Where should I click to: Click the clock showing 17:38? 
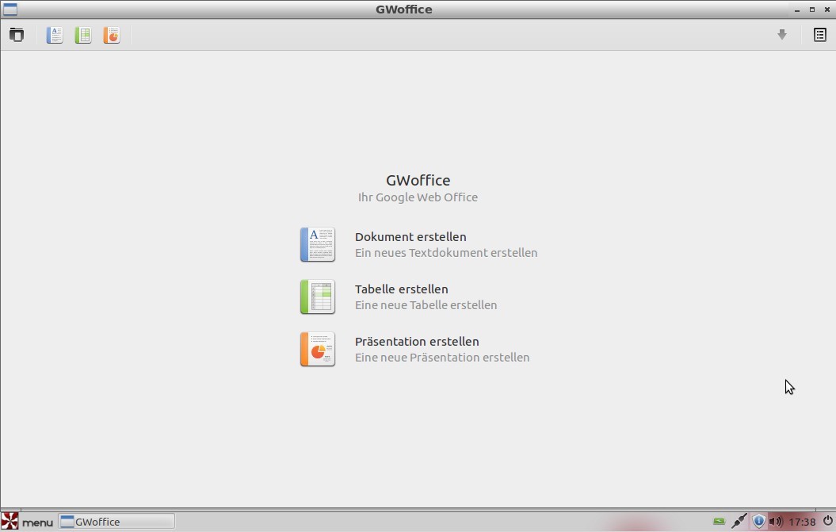(802, 522)
